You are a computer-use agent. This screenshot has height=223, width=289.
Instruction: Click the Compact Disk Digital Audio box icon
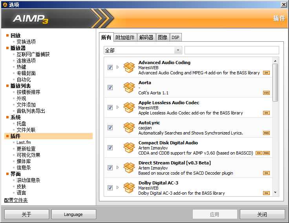tap(129, 147)
